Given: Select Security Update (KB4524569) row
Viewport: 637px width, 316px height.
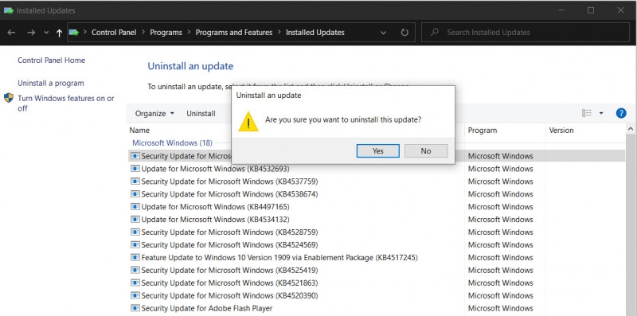Looking at the screenshot, I should pyautogui.click(x=377, y=245).
